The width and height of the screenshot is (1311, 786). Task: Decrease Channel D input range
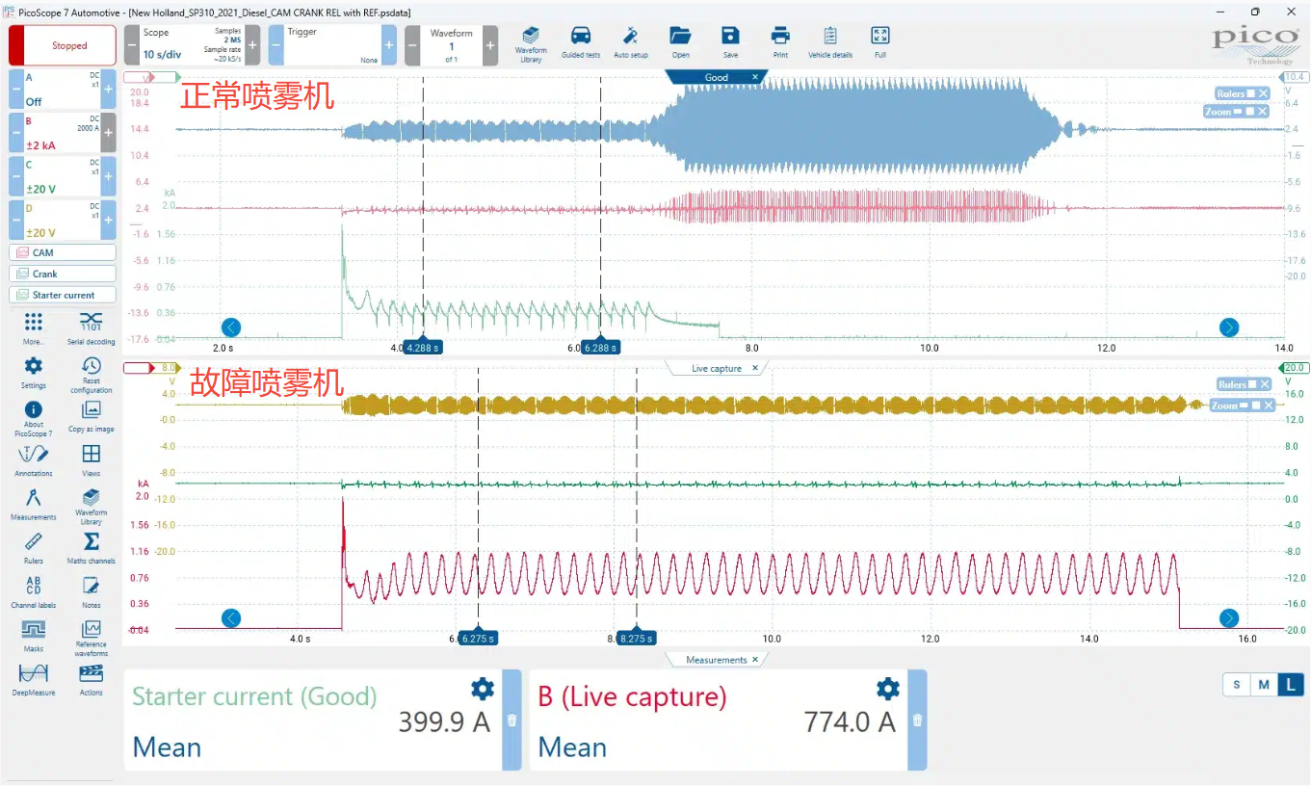pyautogui.click(x=16, y=220)
